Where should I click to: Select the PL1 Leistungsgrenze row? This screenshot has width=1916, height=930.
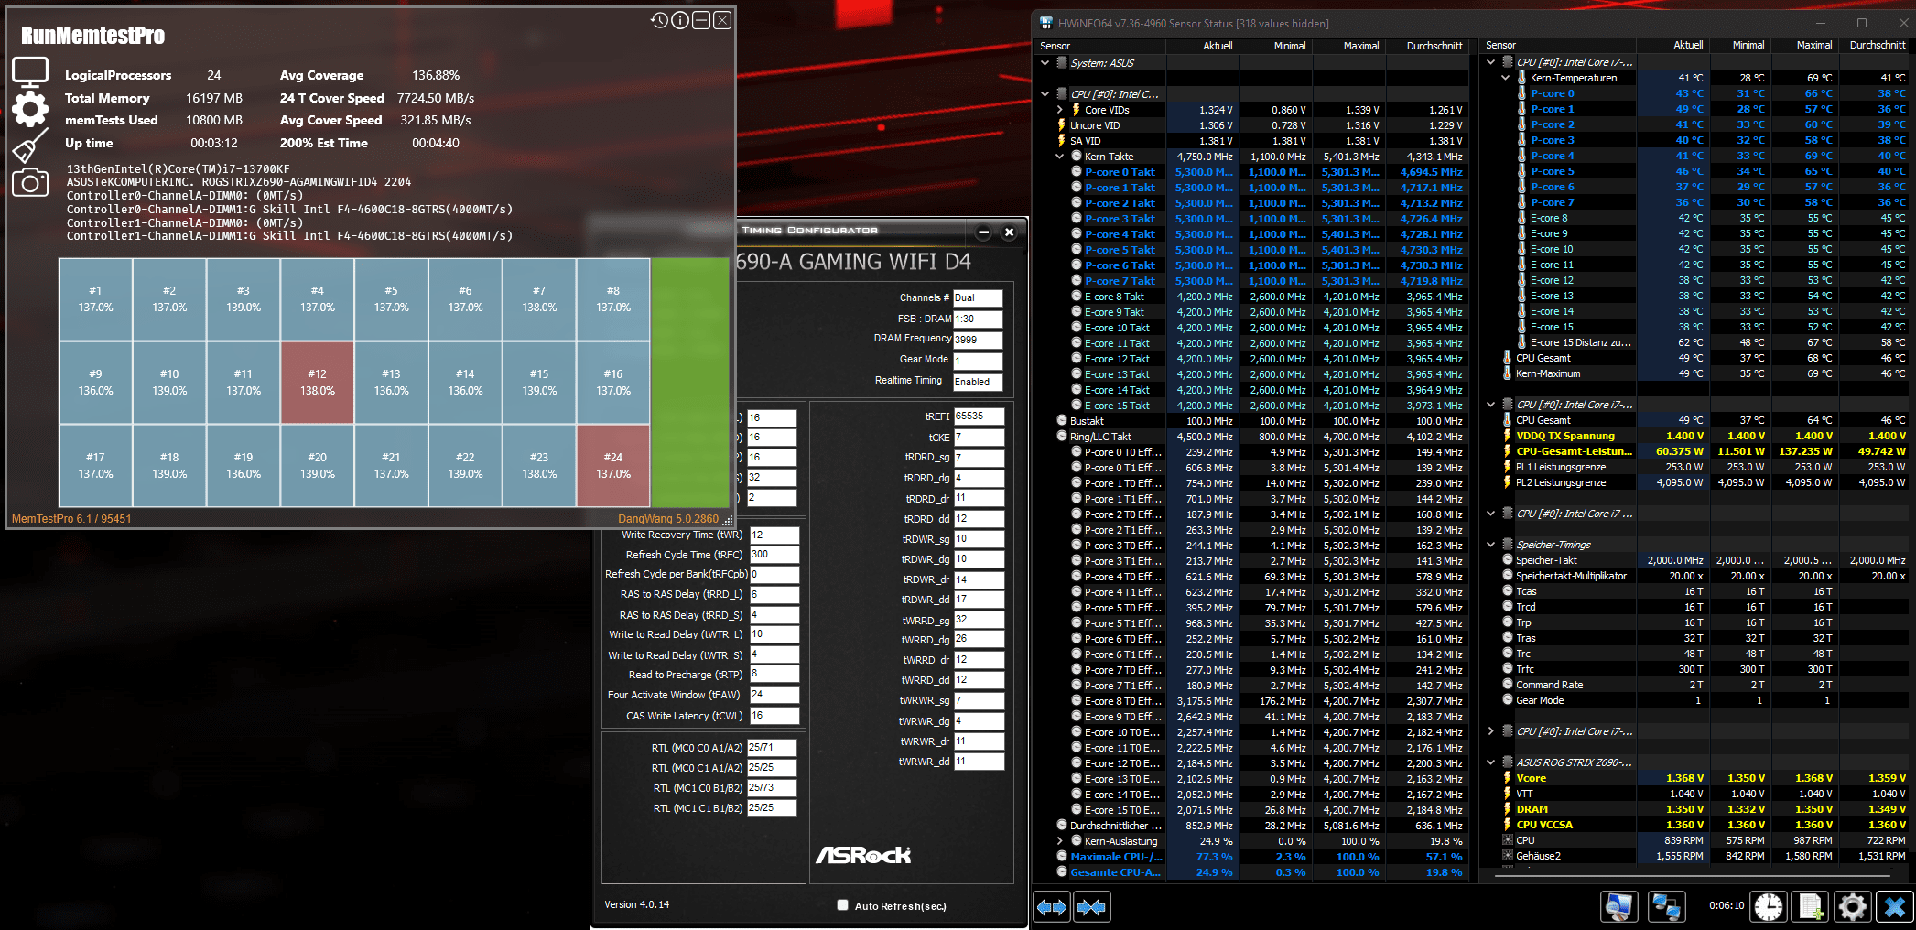[1697, 467]
